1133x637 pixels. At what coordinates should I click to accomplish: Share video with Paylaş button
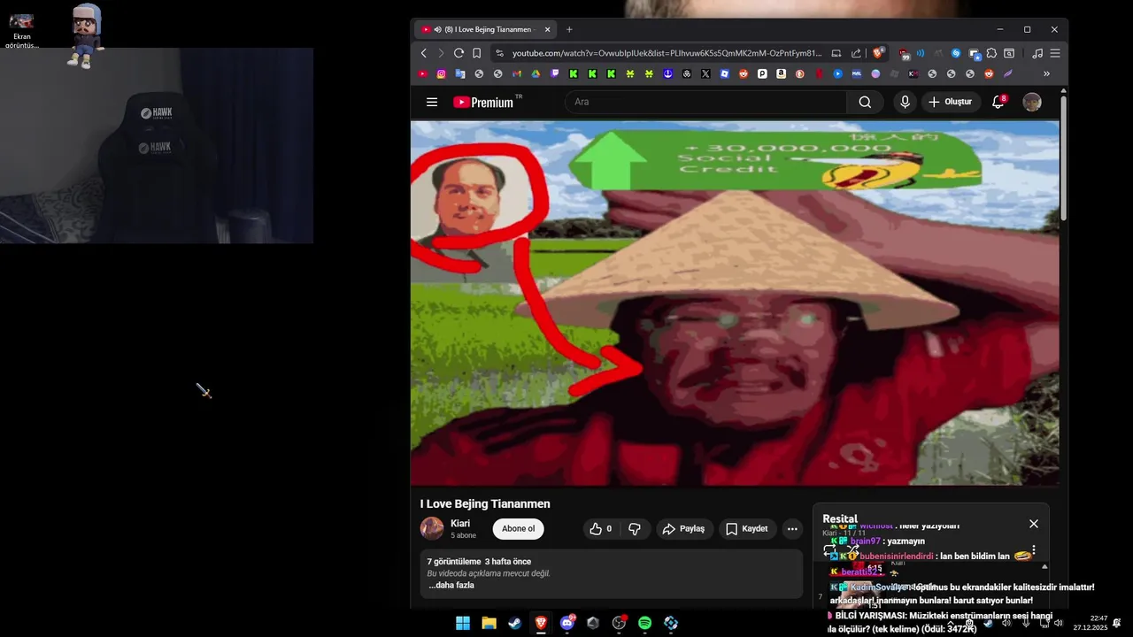click(685, 529)
